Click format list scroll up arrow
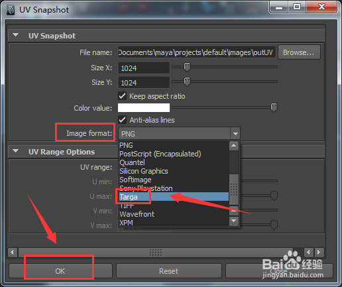This screenshot has width=342, height=287. (234, 146)
